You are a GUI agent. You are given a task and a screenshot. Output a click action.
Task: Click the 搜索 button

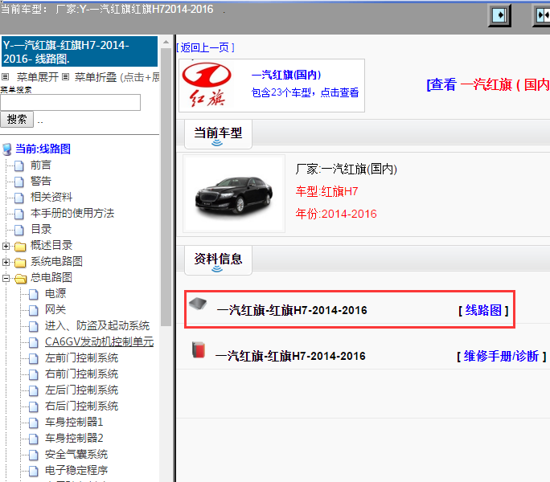click(x=17, y=119)
